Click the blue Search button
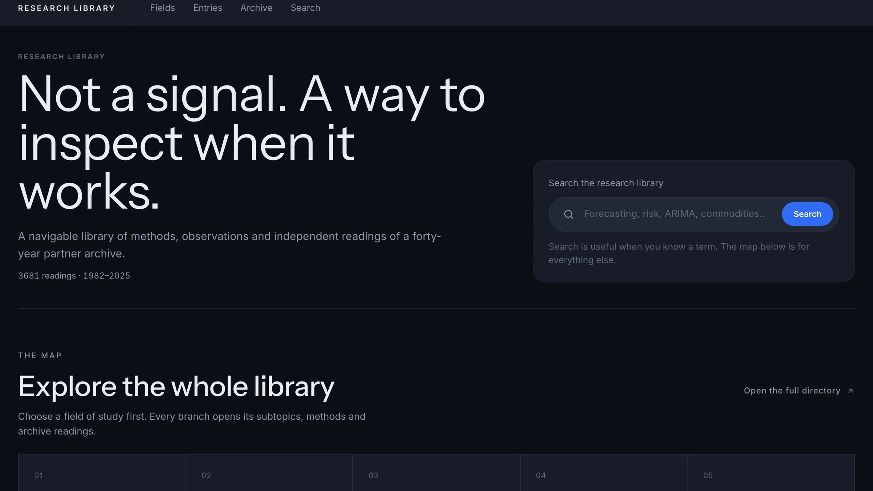The height and width of the screenshot is (491, 873). [x=807, y=214]
